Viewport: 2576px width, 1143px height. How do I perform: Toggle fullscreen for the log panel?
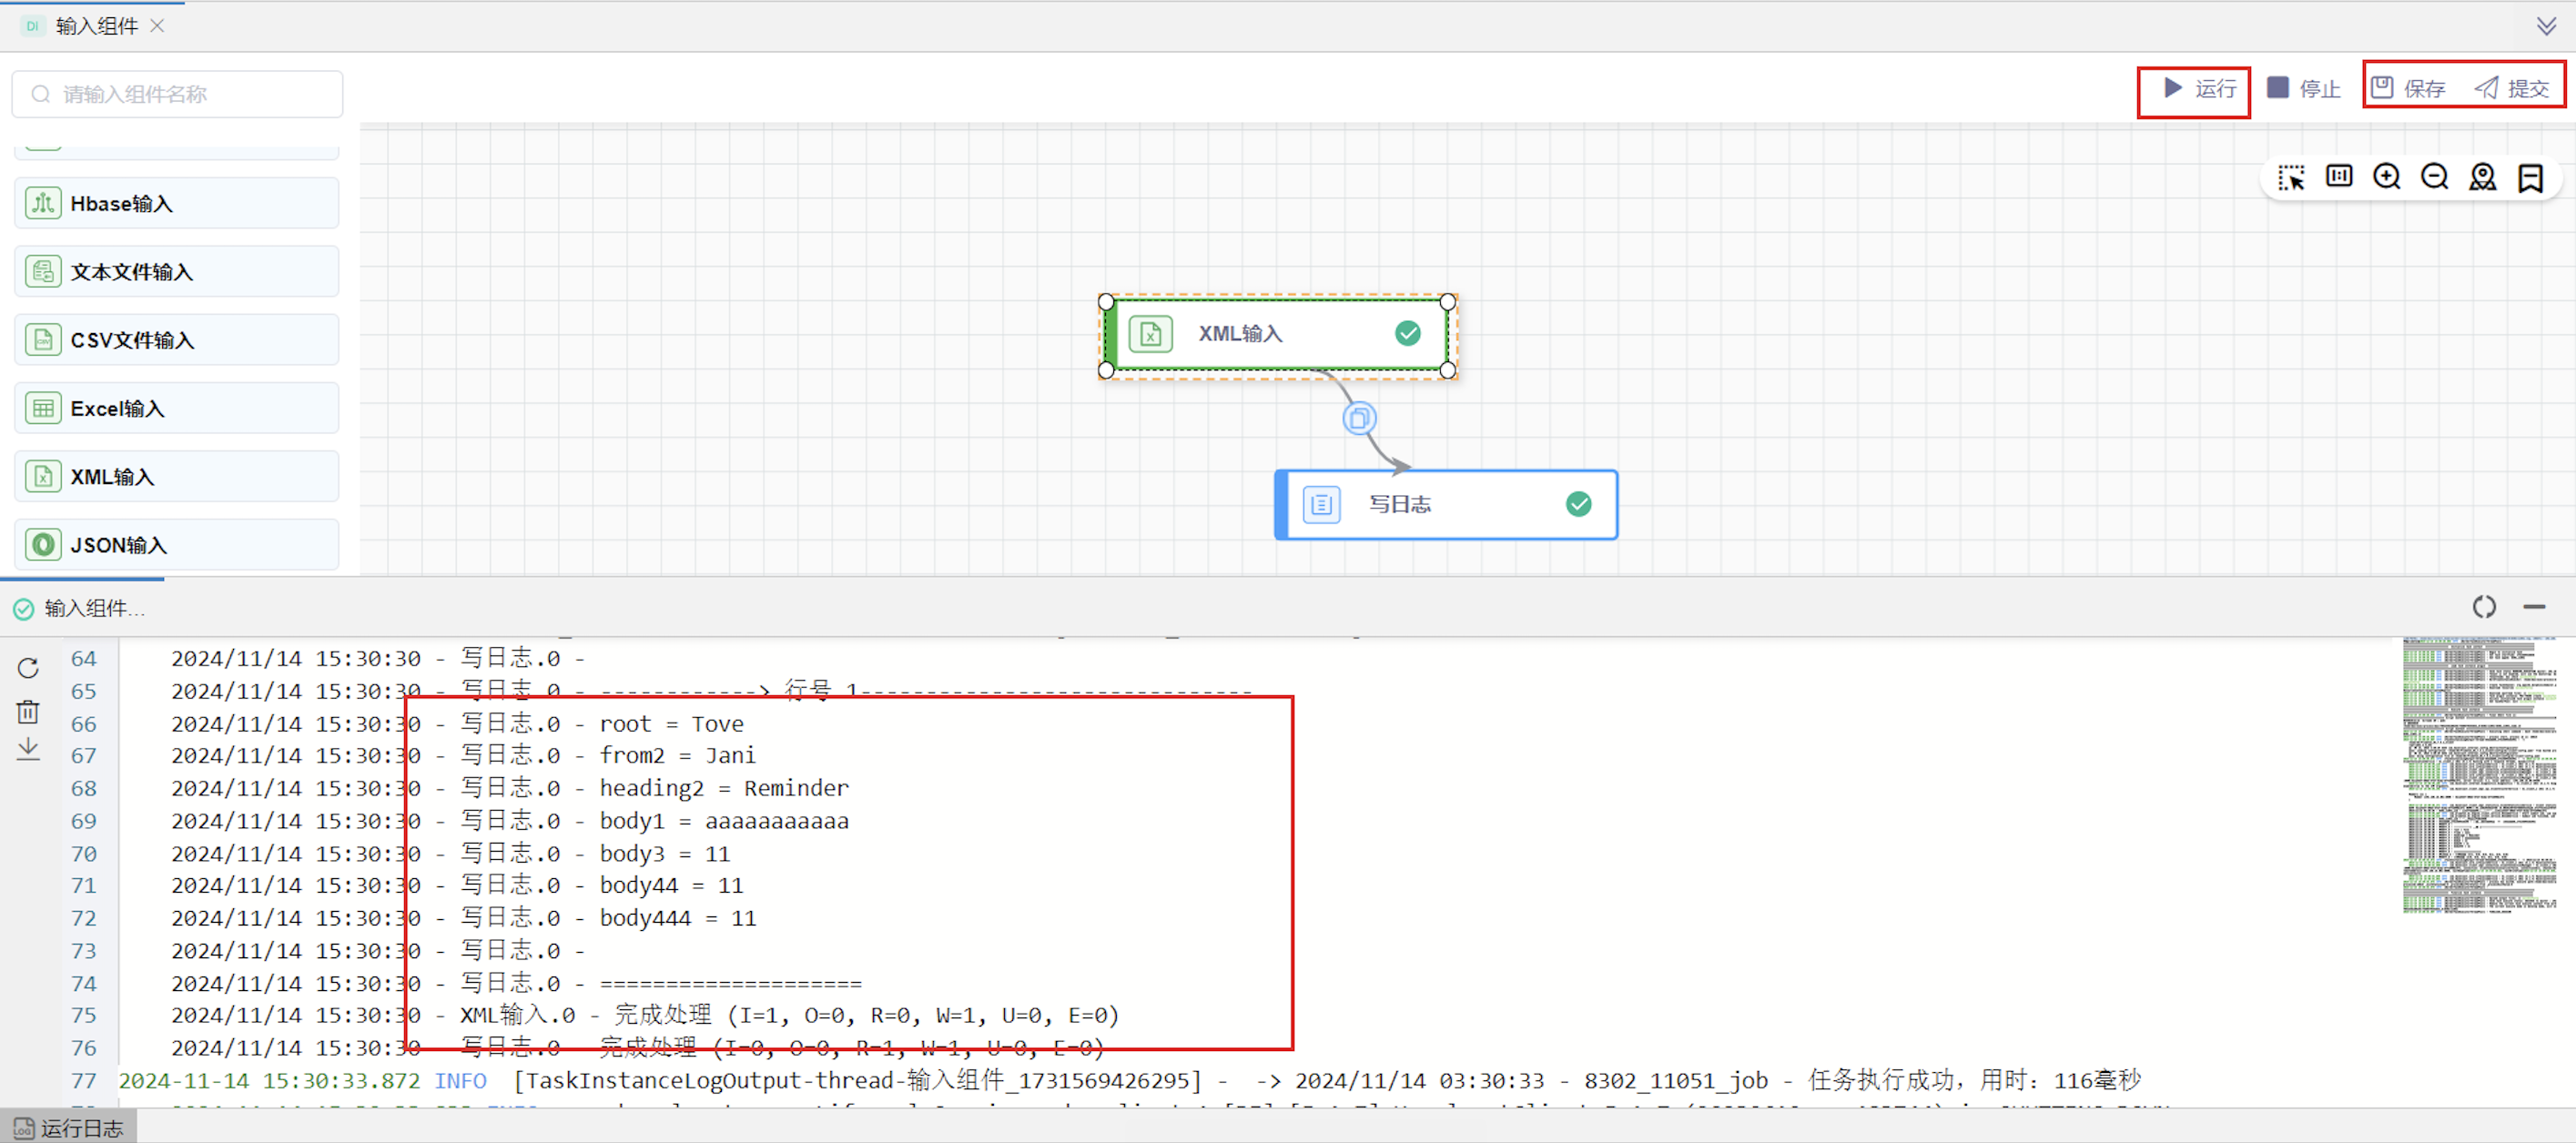2484,607
